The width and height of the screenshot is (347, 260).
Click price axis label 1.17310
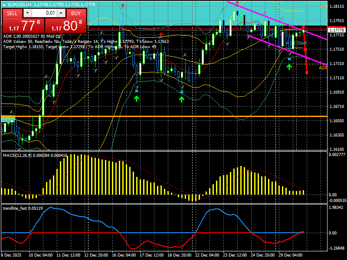(x=337, y=63)
